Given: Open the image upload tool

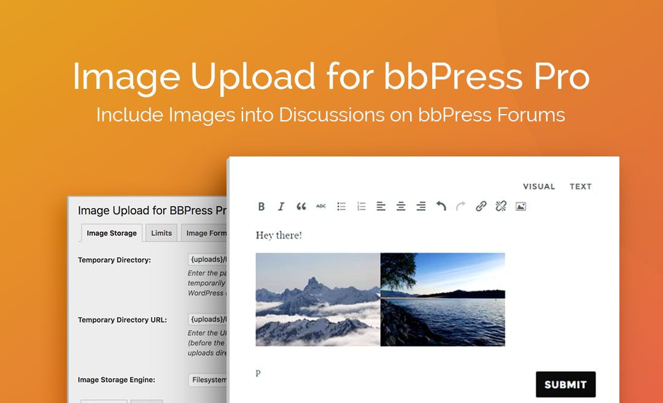Looking at the screenshot, I should tap(521, 206).
